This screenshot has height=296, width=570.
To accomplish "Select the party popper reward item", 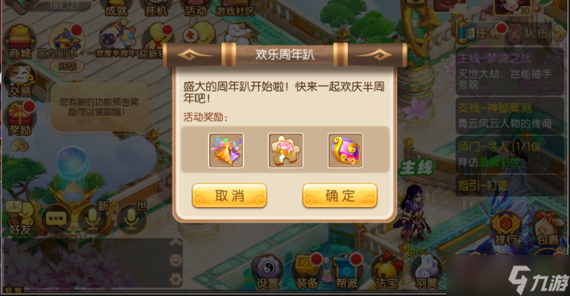I will point(226,150).
